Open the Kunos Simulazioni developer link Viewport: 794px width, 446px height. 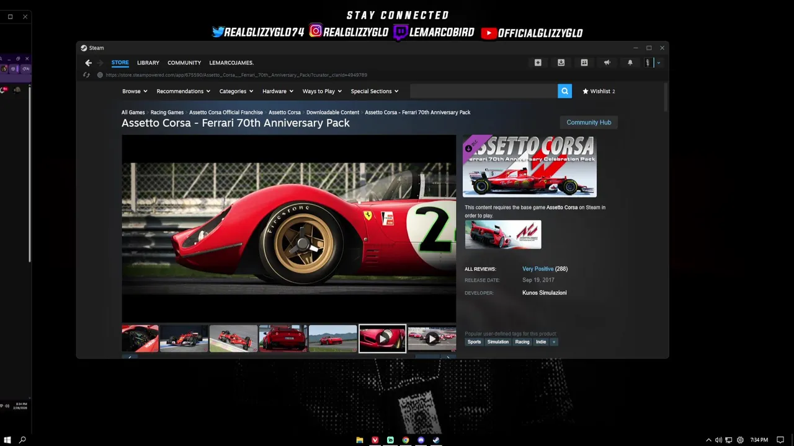coord(544,292)
